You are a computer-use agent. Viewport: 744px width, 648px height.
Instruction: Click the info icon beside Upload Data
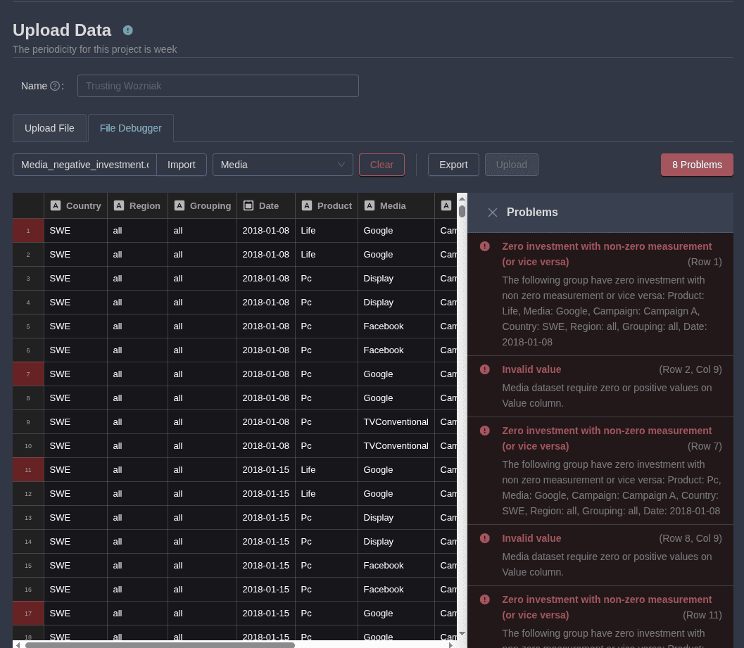pos(127,30)
